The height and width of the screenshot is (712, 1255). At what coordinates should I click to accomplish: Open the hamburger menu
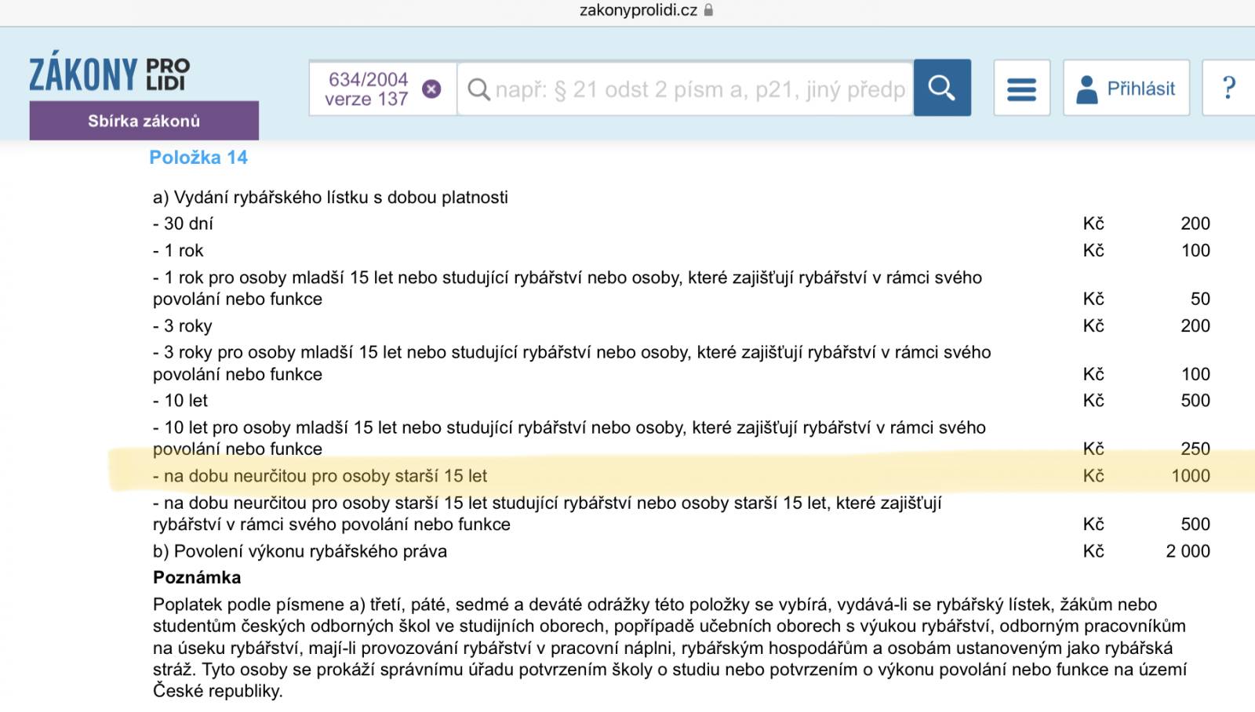pos(1021,88)
